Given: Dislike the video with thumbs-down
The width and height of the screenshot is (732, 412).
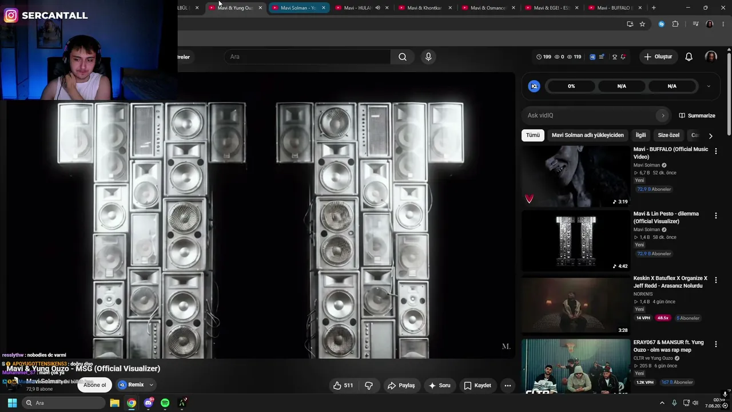Looking at the screenshot, I should [369, 386].
